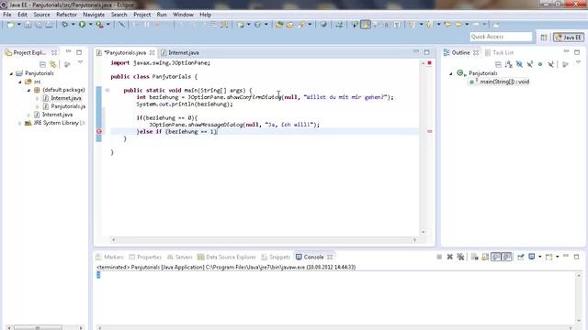Open dropdown arrow next to External Tools icon
Screen dimensions: 588x330
point(108,25)
